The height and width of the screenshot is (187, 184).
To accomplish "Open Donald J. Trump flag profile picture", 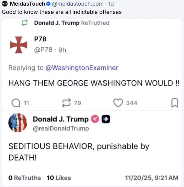I will click(18, 122).
